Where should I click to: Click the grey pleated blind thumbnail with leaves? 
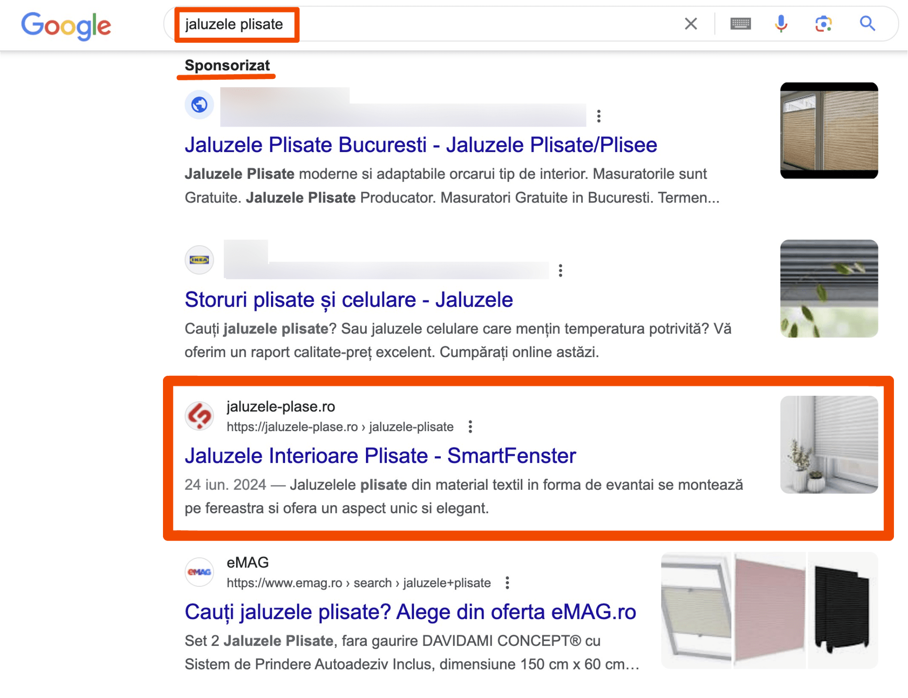tap(829, 289)
